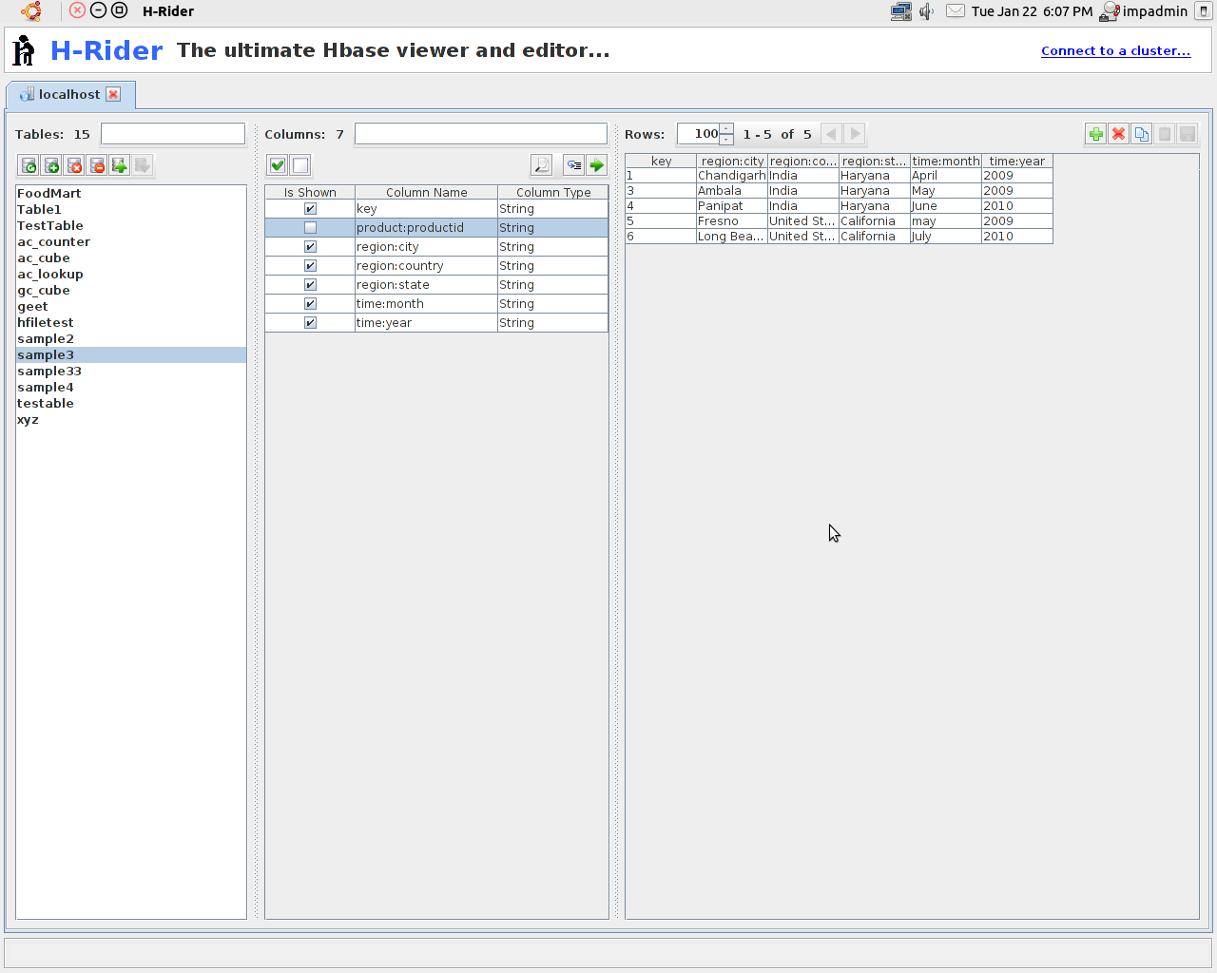Click the truncate table icon with red minus
The height and width of the screenshot is (973, 1217).
click(x=97, y=165)
